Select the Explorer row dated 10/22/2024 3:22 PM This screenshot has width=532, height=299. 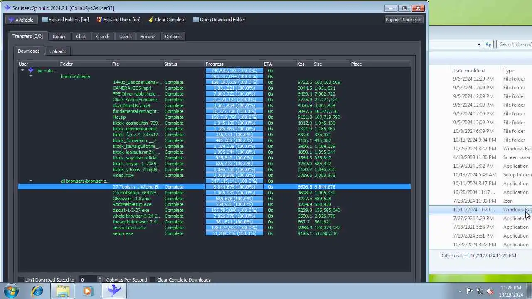481,245
